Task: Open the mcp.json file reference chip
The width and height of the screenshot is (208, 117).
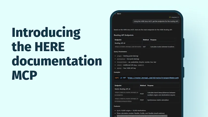Action: [x=174, y=17]
